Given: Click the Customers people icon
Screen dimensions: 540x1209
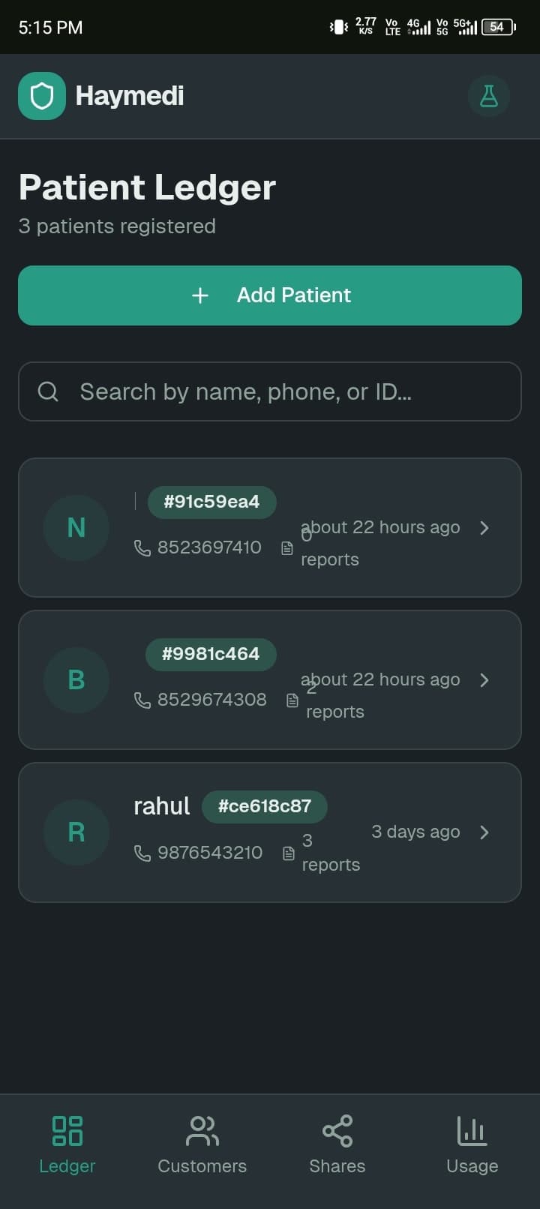Looking at the screenshot, I should pyautogui.click(x=202, y=1131).
